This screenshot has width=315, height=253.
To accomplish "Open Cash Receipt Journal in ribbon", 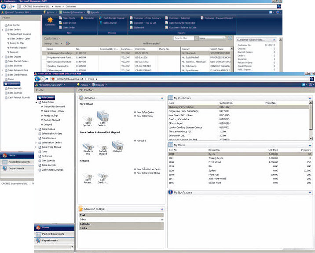I will tap(112, 18).
